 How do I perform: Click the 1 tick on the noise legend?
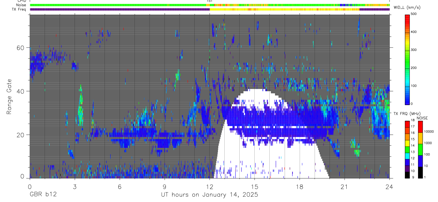click(426, 177)
